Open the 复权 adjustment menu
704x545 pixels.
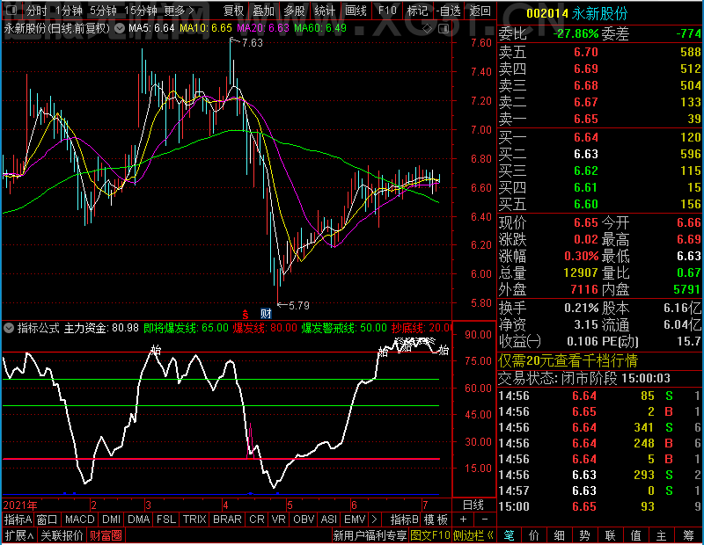234,11
